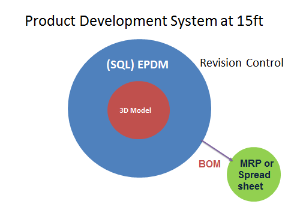This screenshot has width=288, height=216.
Task: Select the word "Control"
Action: 265,63
